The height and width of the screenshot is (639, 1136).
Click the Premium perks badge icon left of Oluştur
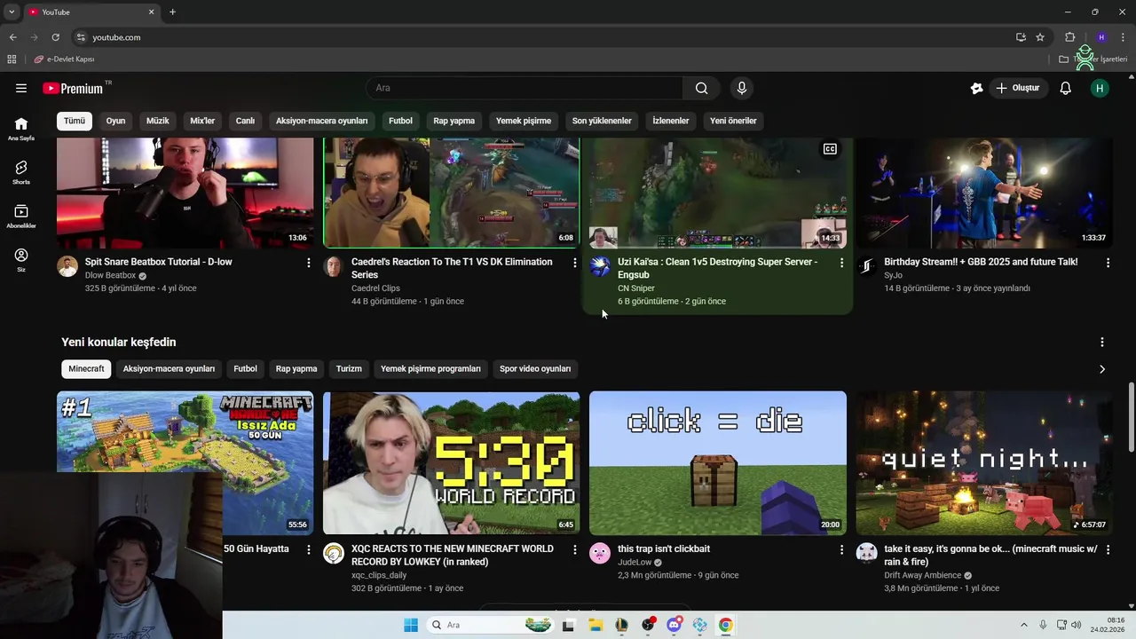[977, 88]
